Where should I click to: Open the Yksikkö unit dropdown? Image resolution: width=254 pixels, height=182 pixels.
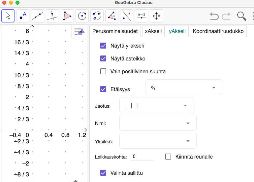(x=158, y=141)
